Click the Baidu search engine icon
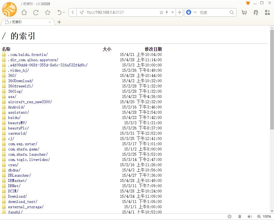The image size is (274, 220). pyautogui.click(x=189, y=12)
